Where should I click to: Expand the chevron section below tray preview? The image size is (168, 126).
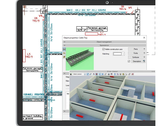point(65,73)
